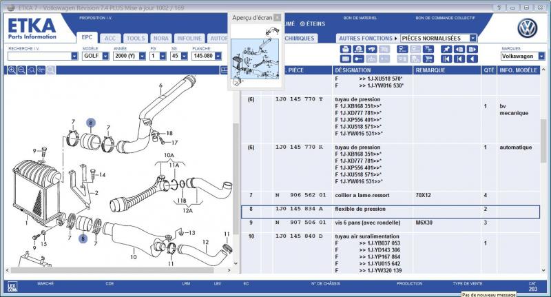Screen dimensions: 551x297
Task: Open the SG 45 dropdown
Action: click(x=184, y=57)
